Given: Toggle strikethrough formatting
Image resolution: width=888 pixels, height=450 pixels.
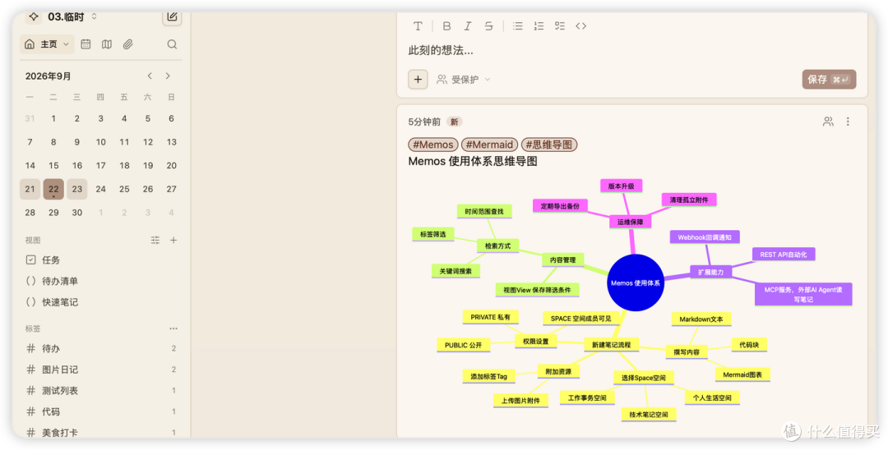Looking at the screenshot, I should tap(488, 26).
